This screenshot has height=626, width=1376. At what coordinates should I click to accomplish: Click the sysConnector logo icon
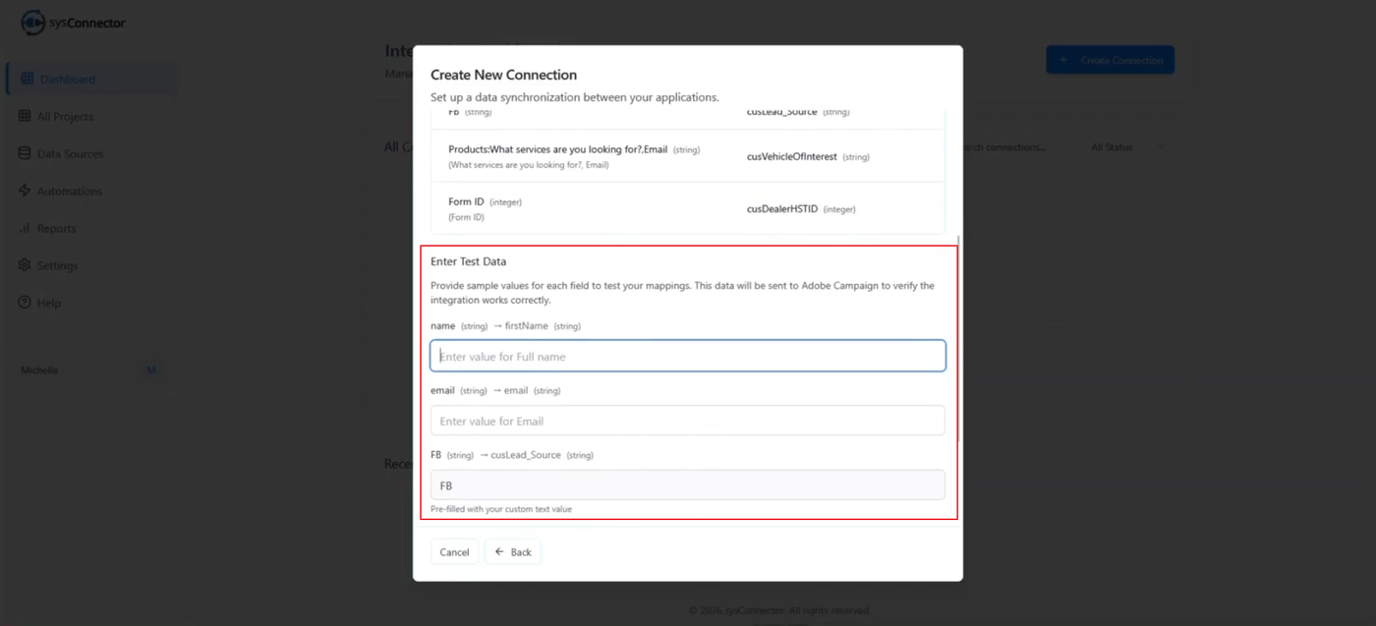(32, 23)
